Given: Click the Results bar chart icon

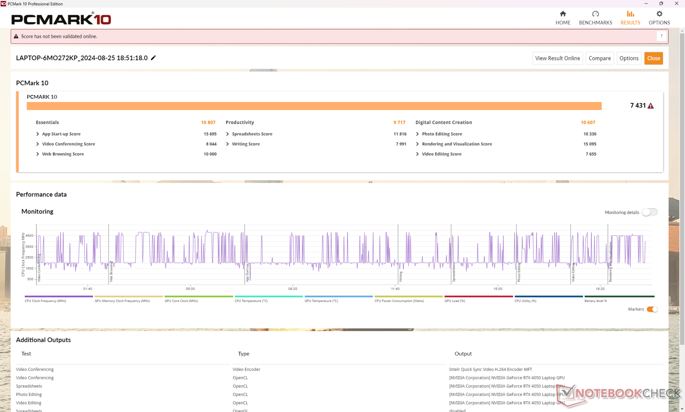Looking at the screenshot, I should 630,14.
